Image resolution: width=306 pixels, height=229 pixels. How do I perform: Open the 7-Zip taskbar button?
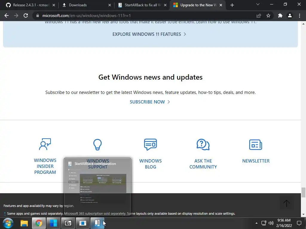point(68,223)
